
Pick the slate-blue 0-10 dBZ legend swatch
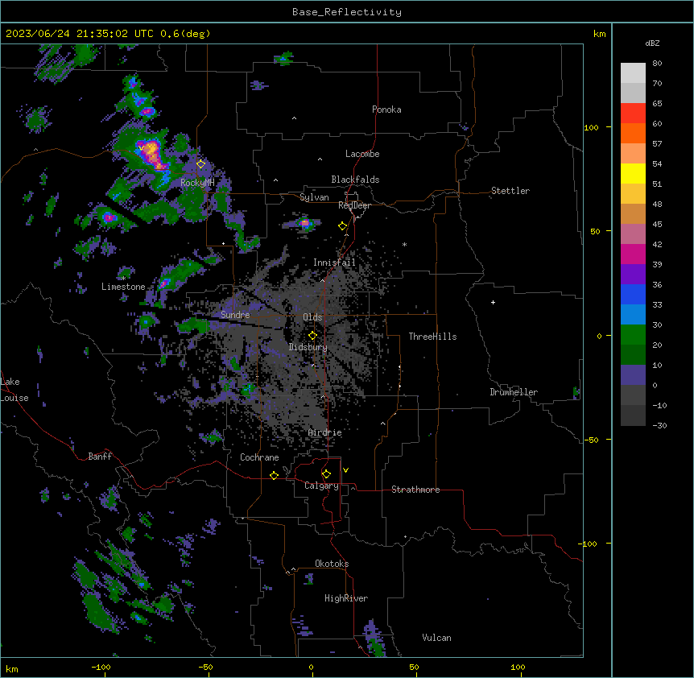(633, 375)
